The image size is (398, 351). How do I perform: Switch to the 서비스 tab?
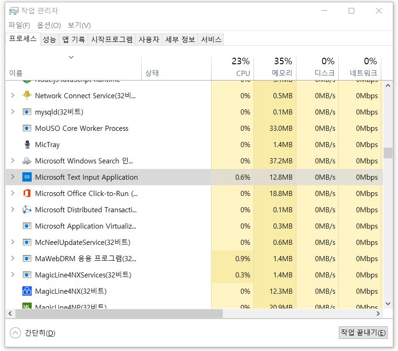211,40
